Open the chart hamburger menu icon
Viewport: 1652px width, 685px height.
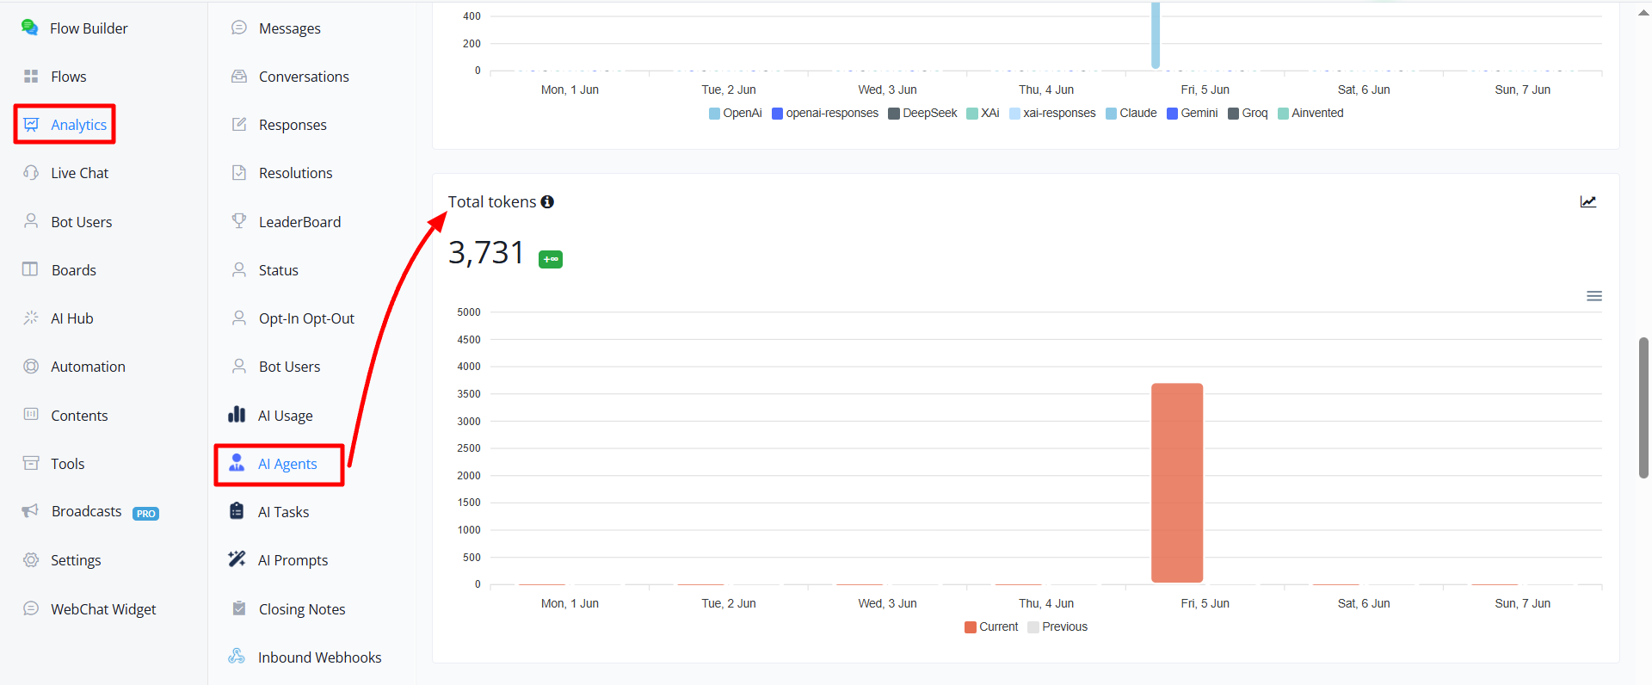[1594, 296]
